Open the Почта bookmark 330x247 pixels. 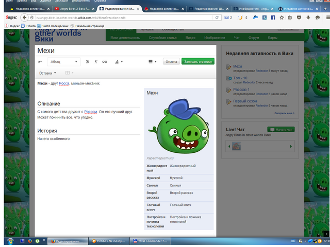(28, 26)
